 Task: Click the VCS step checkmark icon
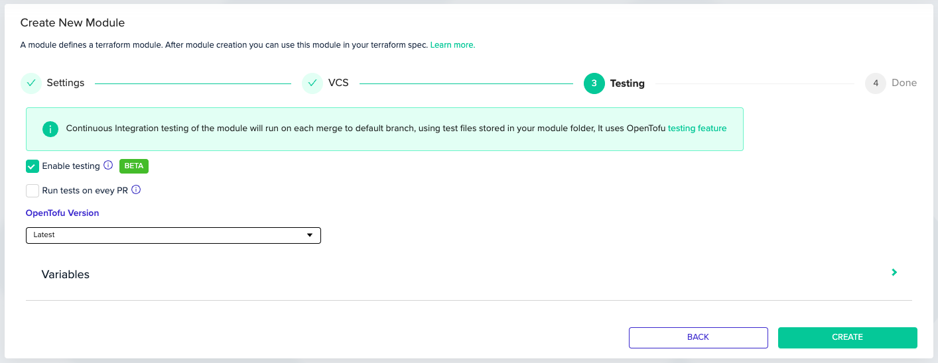pos(312,83)
